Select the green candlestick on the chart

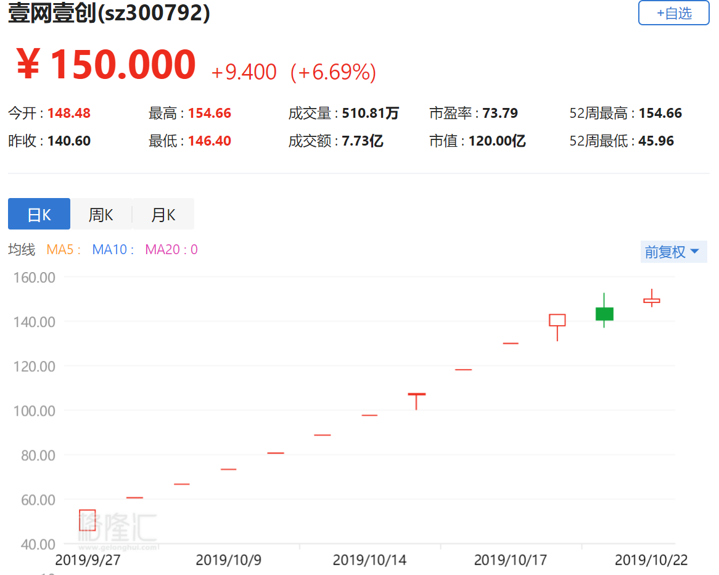(604, 314)
